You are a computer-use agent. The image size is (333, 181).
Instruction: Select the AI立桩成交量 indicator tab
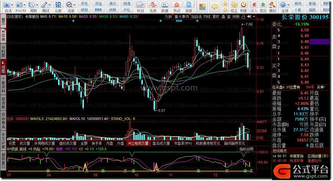pos(138,144)
